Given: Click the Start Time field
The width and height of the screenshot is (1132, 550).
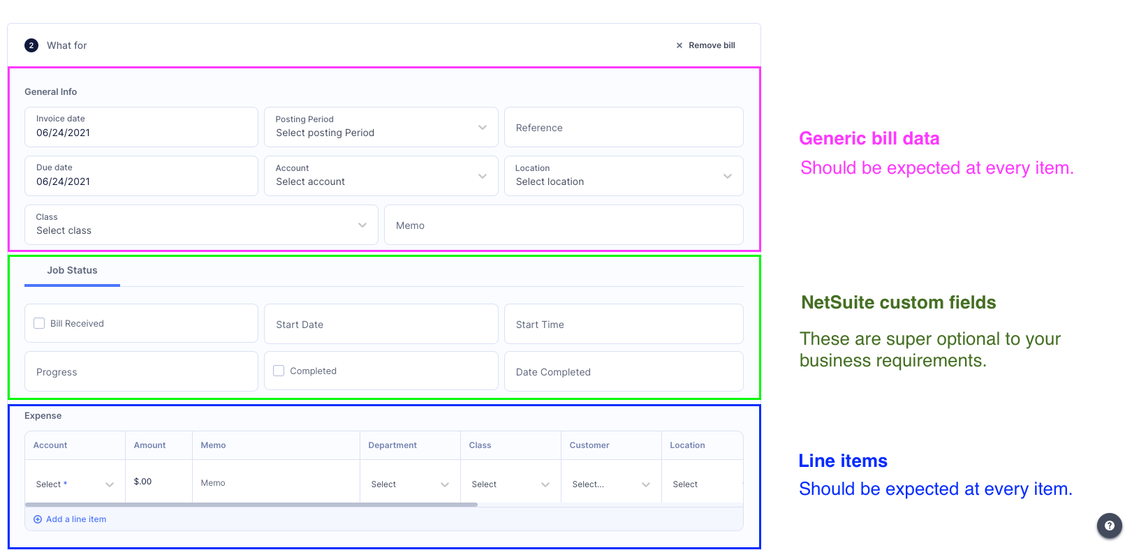Looking at the screenshot, I should click(624, 324).
